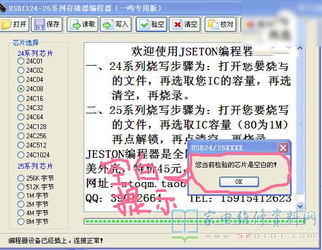This screenshot has height=250, width=322.
Task: Click the 读取 read chip toolbar button
Action: (83, 24)
